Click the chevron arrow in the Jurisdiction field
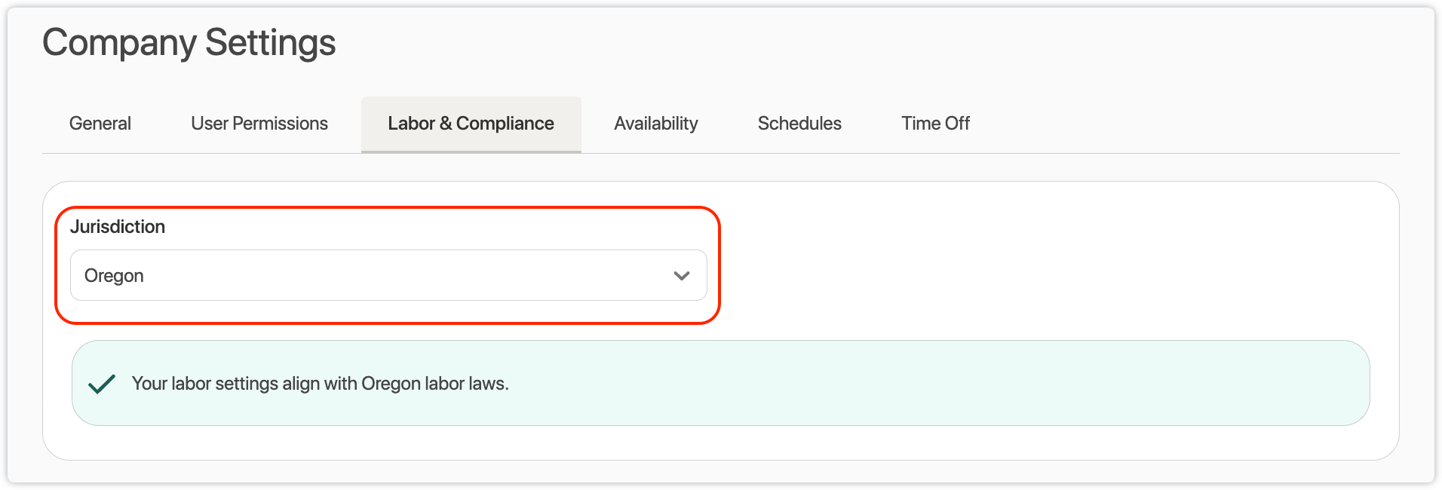This screenshot has height=490, width=1442. (682, 276)
